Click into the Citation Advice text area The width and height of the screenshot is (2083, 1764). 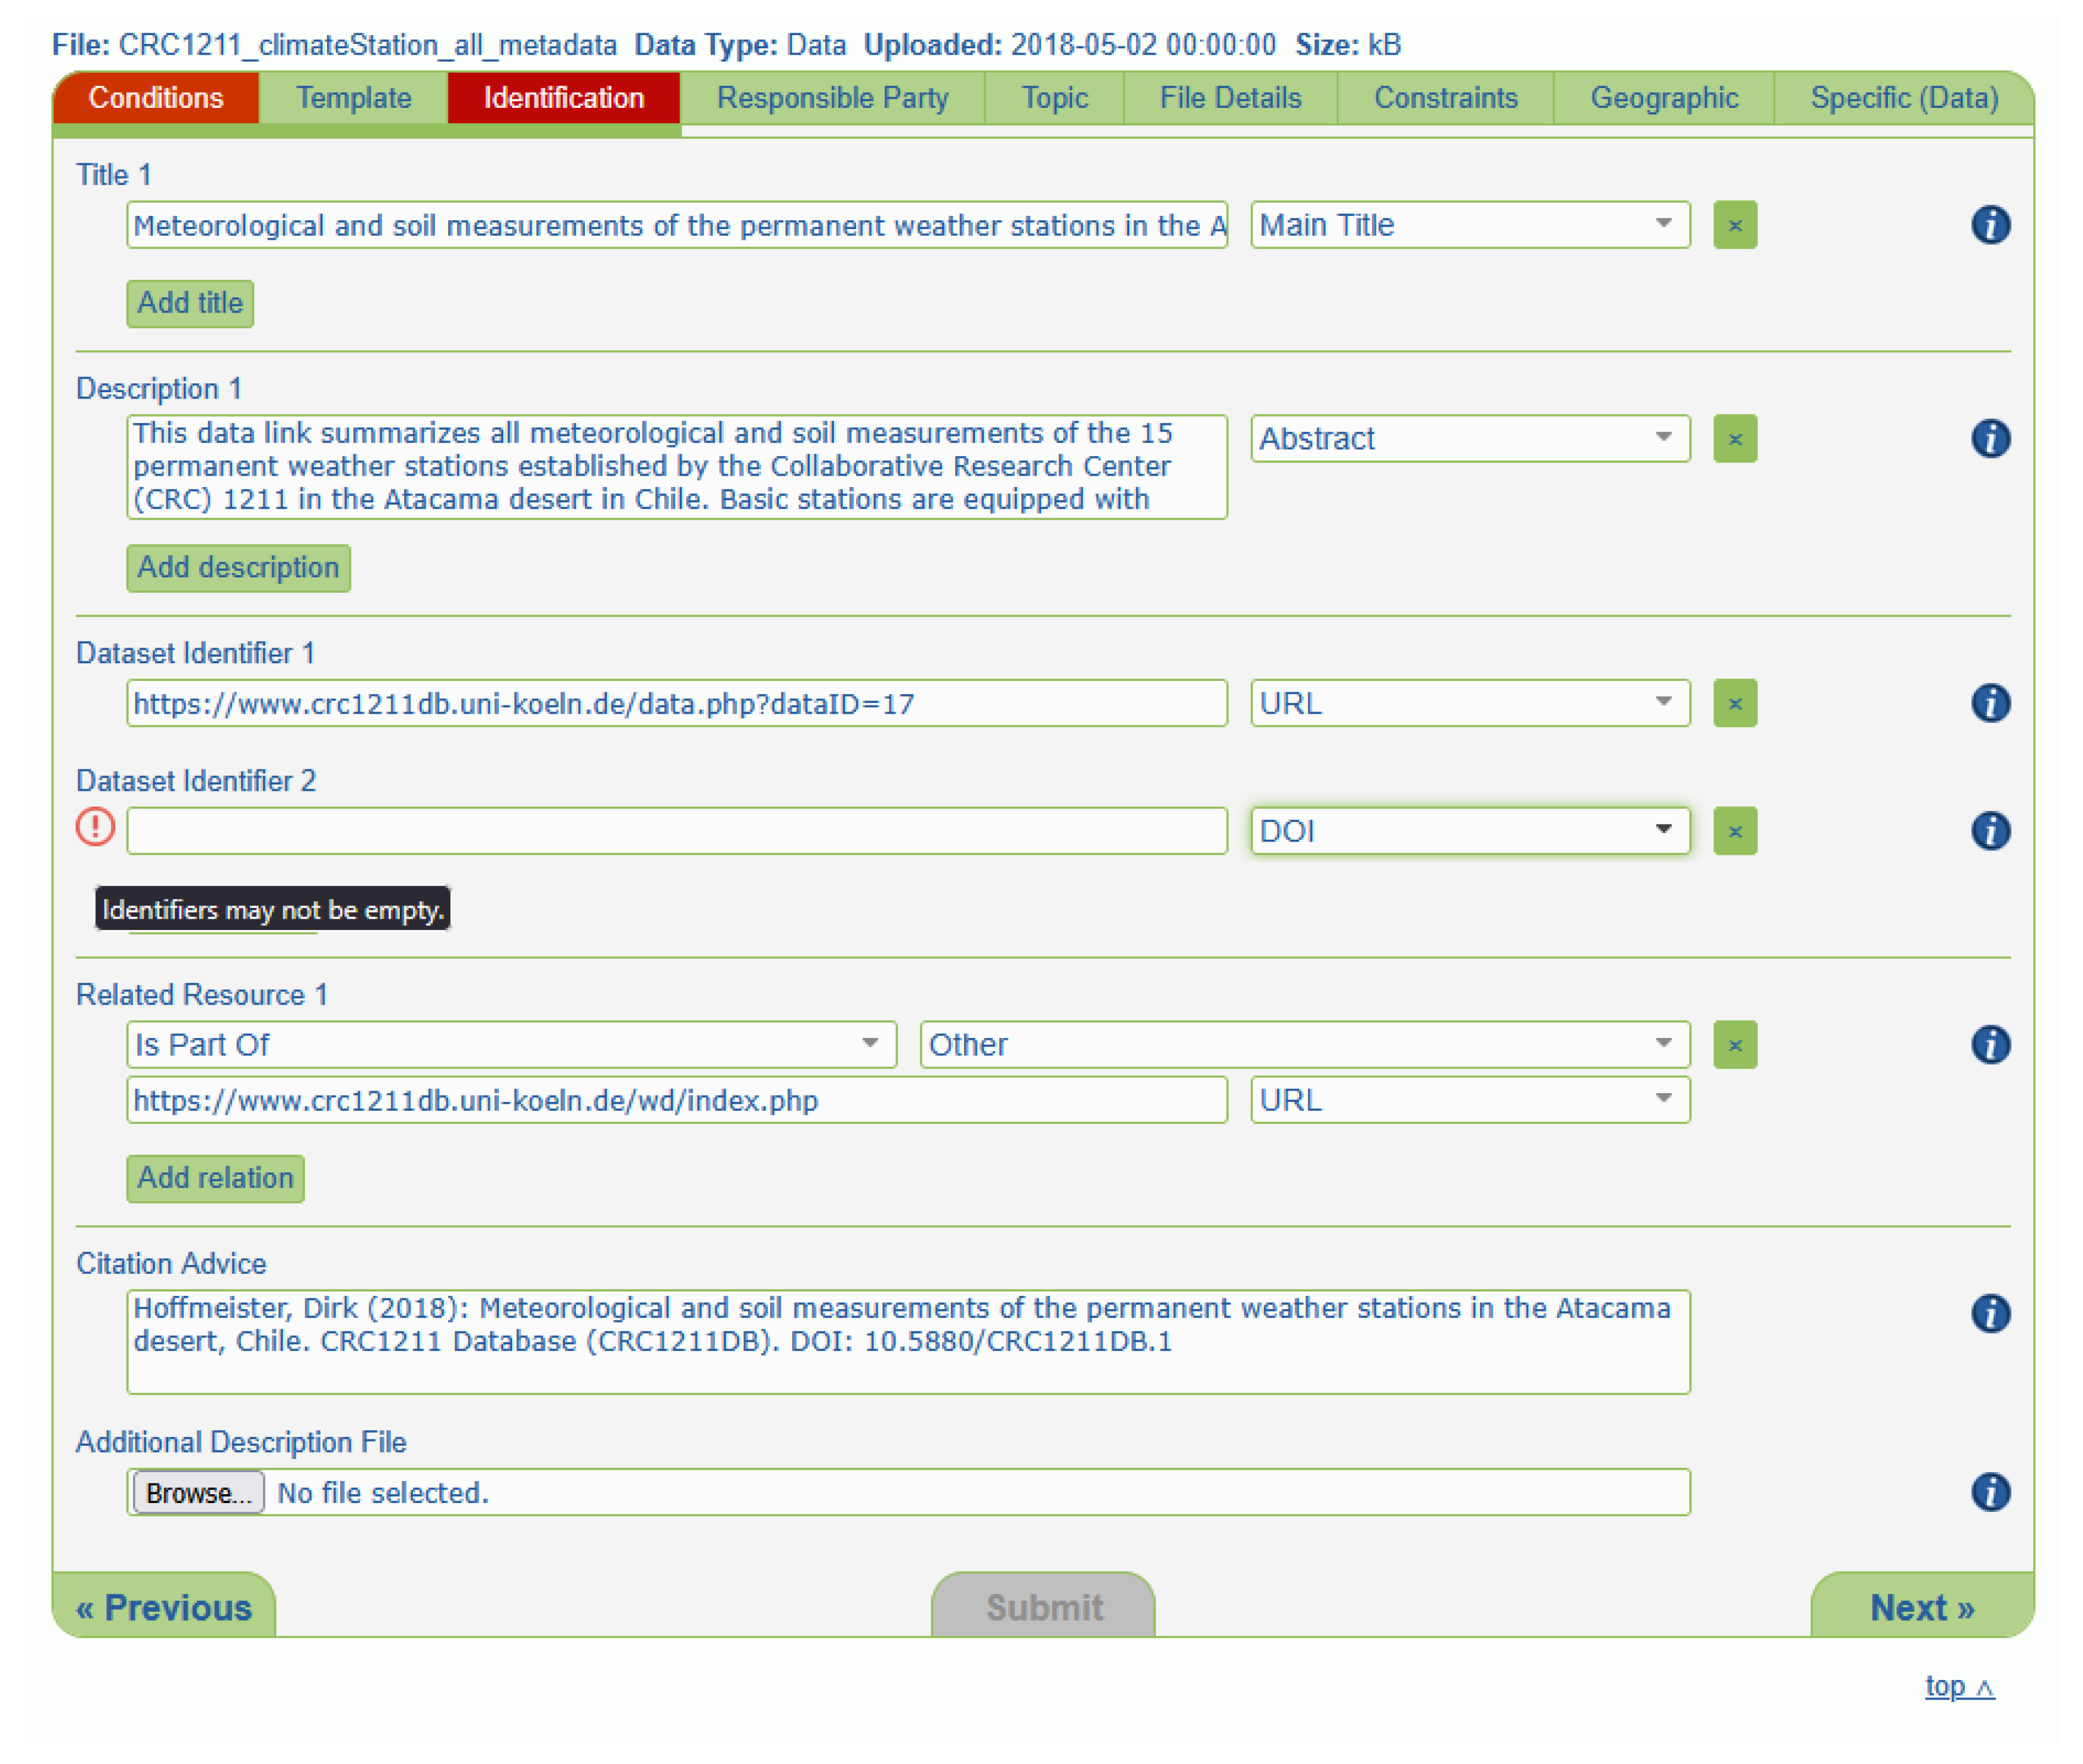coord(908,1342)
